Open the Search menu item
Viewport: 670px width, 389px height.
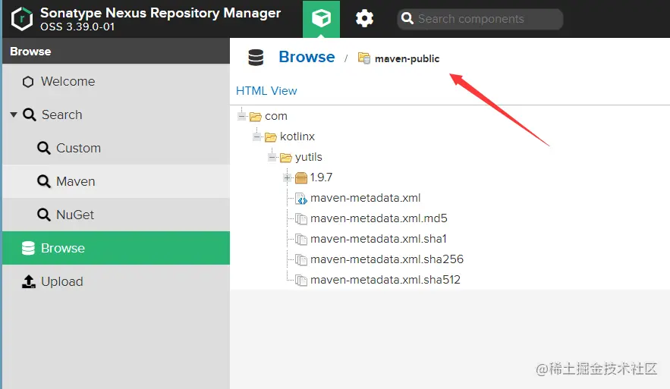click(x=116, y=115)
